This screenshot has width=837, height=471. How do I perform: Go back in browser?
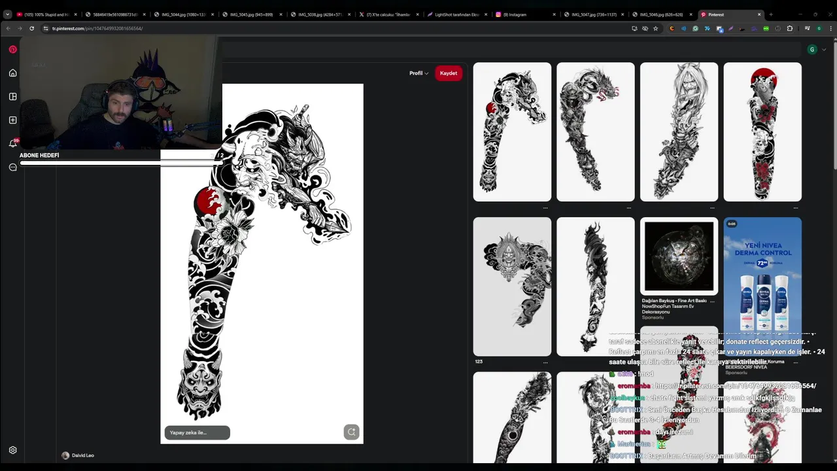pyautogui.click(x=8, y=28)
